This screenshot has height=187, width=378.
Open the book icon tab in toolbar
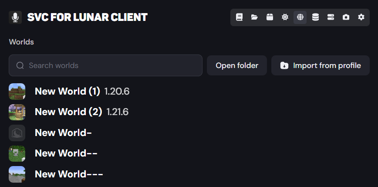coord(239,17)
